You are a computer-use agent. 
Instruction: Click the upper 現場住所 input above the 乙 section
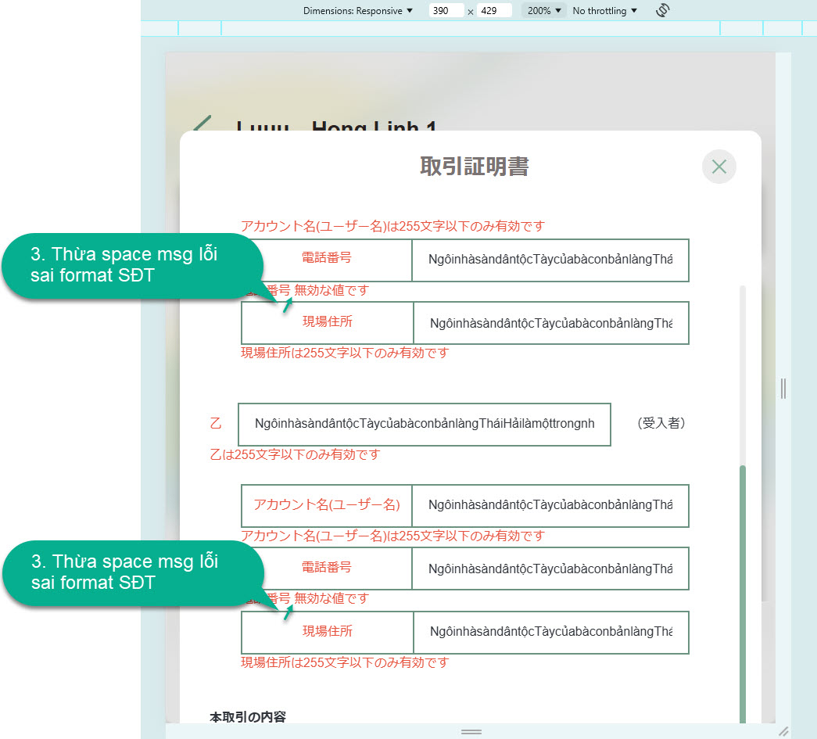click(x=550, y=323)
